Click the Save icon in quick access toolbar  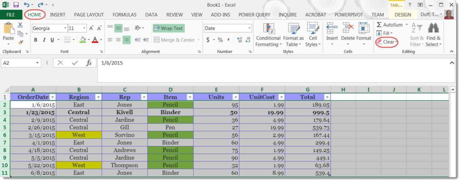[x=16, y=4]
